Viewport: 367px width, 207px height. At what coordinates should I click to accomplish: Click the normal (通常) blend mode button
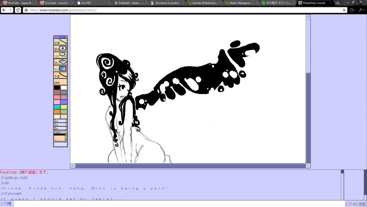coord(60,82)
